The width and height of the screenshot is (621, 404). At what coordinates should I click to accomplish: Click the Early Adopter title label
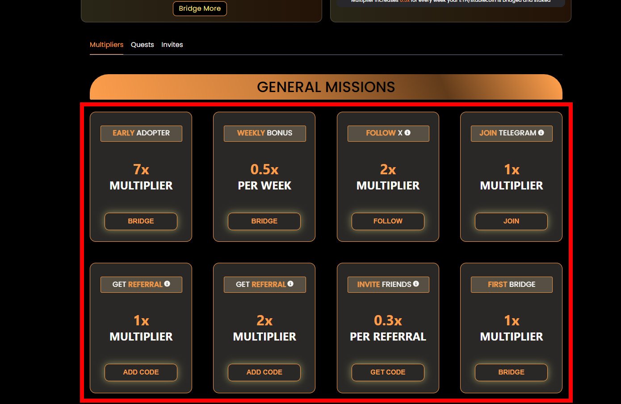pyautogui.click(x=141, y=133)
